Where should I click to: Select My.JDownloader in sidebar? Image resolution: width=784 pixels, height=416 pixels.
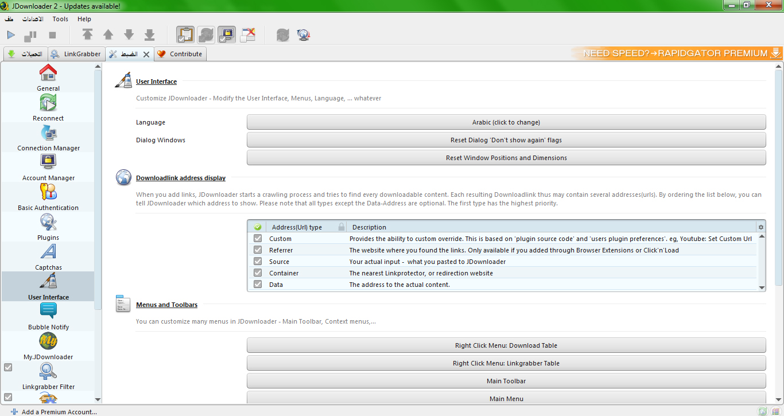pyautogui.click(x=48, y=346)
